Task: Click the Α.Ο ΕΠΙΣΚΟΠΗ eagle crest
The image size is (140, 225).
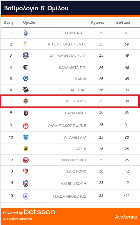Action: click(26, 183)
